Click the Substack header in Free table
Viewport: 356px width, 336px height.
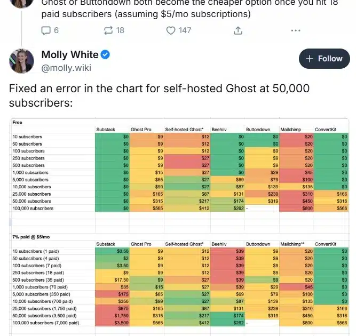(106, 130)
